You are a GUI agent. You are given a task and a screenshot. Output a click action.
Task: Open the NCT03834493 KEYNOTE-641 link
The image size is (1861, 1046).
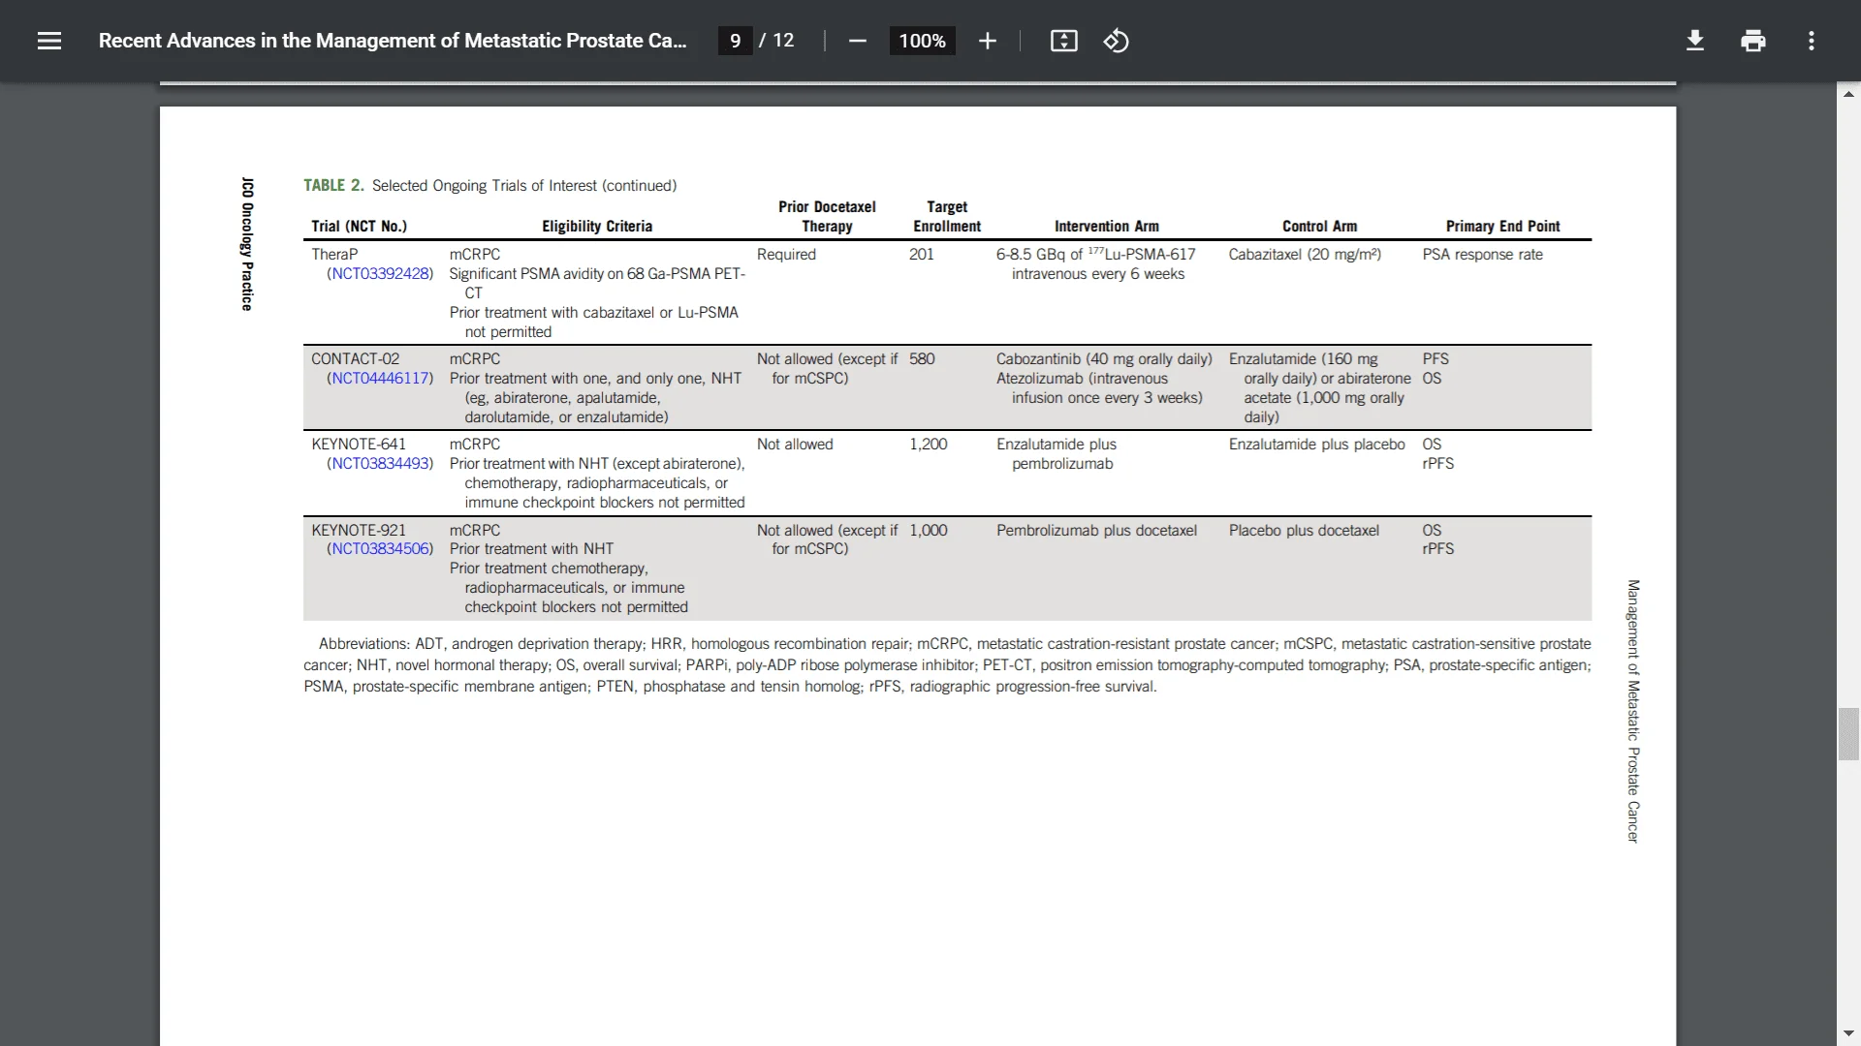pos(381,464)
